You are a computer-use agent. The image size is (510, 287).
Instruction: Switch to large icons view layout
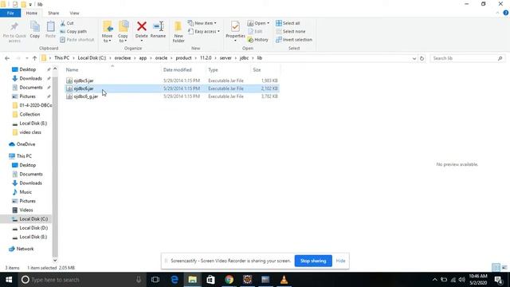[x=504, y=268]
